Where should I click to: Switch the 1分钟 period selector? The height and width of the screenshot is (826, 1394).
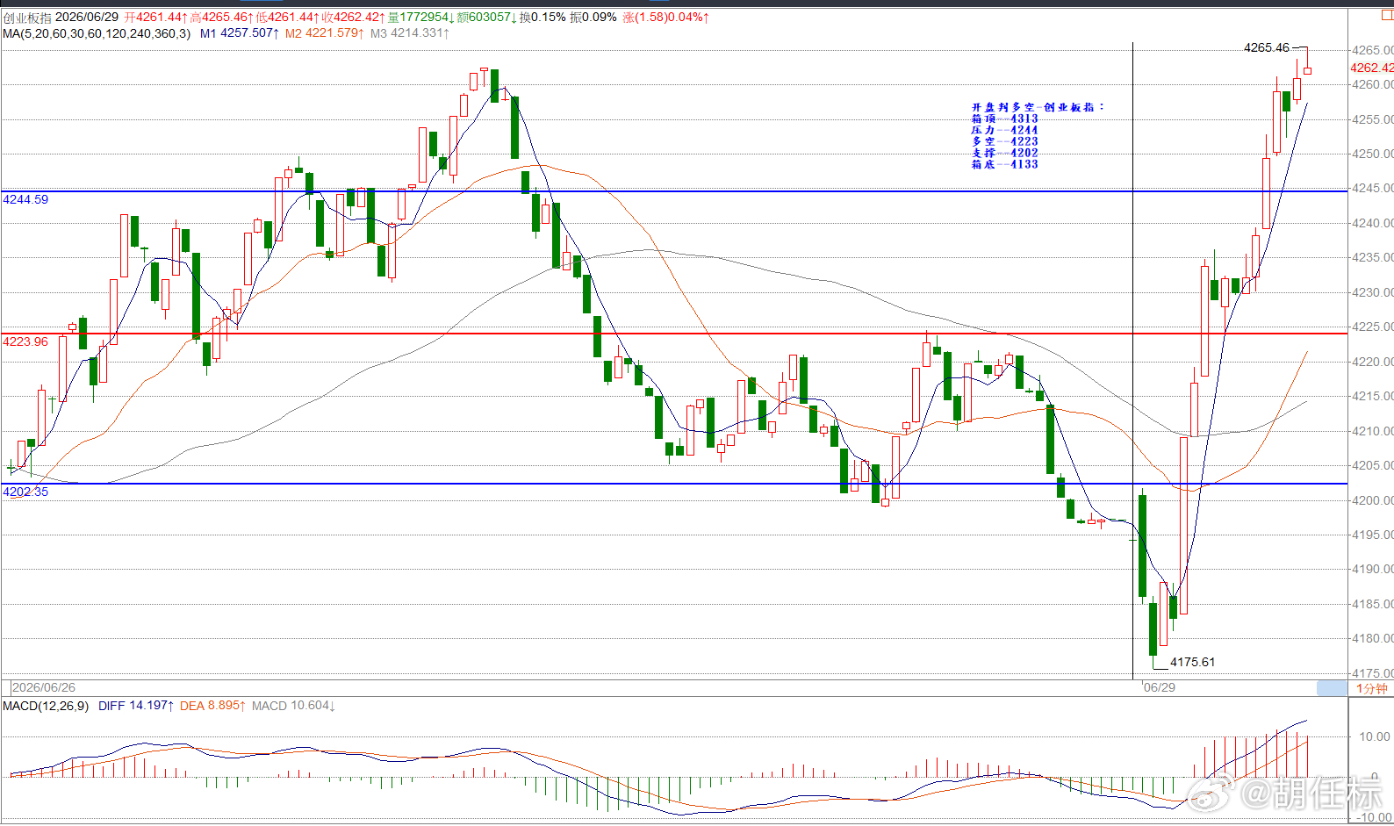pyautogui.click(x=1371, y=688)
